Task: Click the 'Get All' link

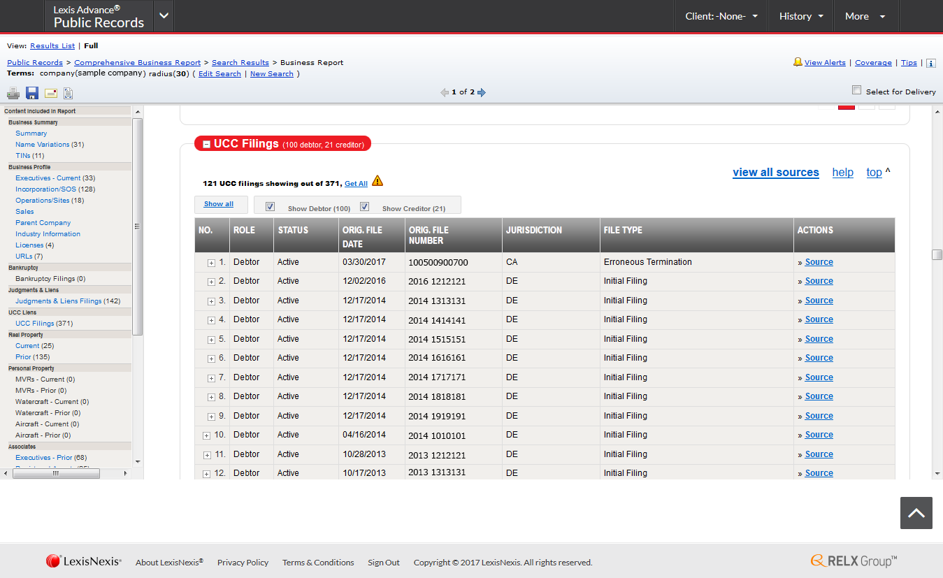Action: [x=356, y=184]
